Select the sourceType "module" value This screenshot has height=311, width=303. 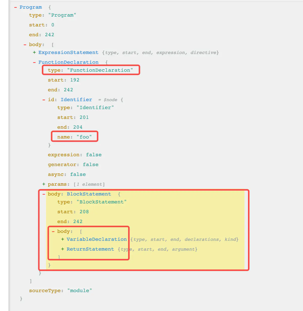(80, 291)
